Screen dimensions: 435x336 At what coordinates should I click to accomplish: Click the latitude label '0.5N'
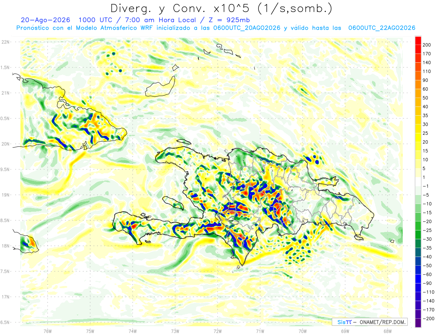pos(5,119)
